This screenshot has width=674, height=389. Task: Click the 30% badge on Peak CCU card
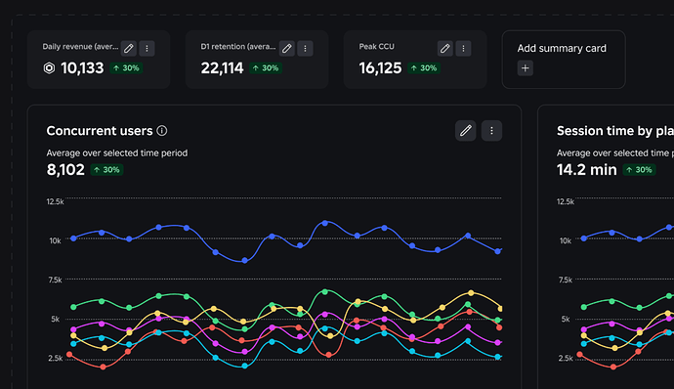423,68
